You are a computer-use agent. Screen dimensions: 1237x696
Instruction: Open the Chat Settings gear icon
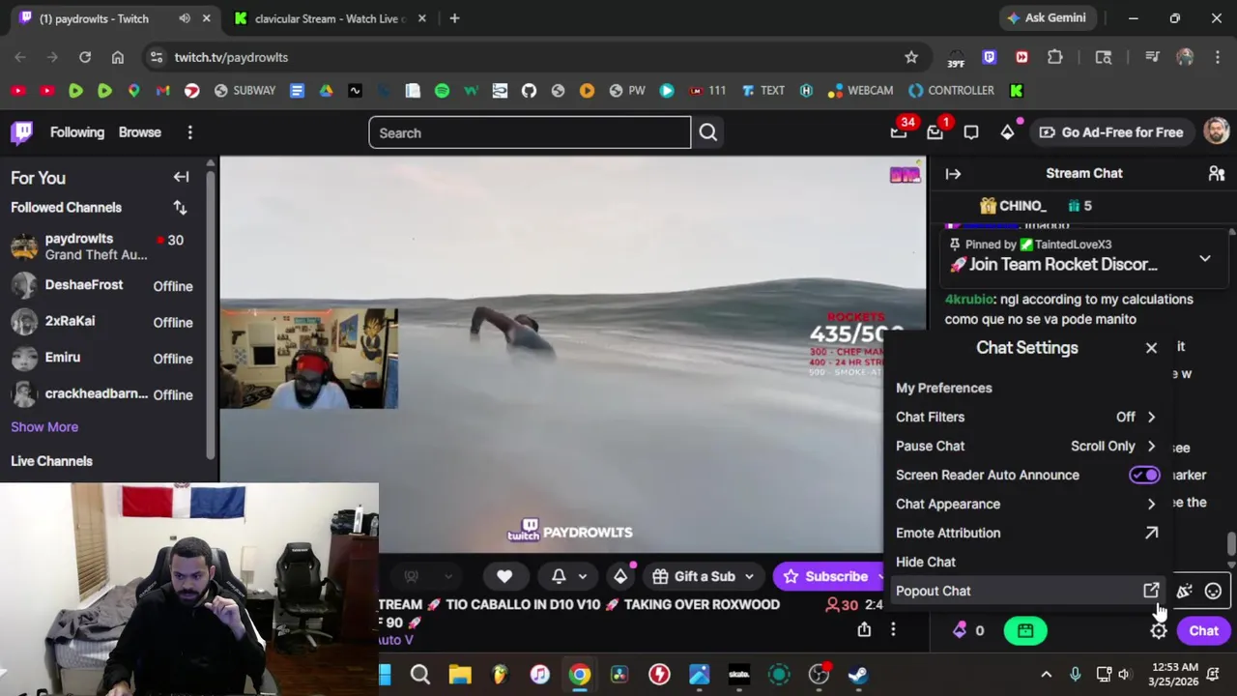pos(1159,631)
